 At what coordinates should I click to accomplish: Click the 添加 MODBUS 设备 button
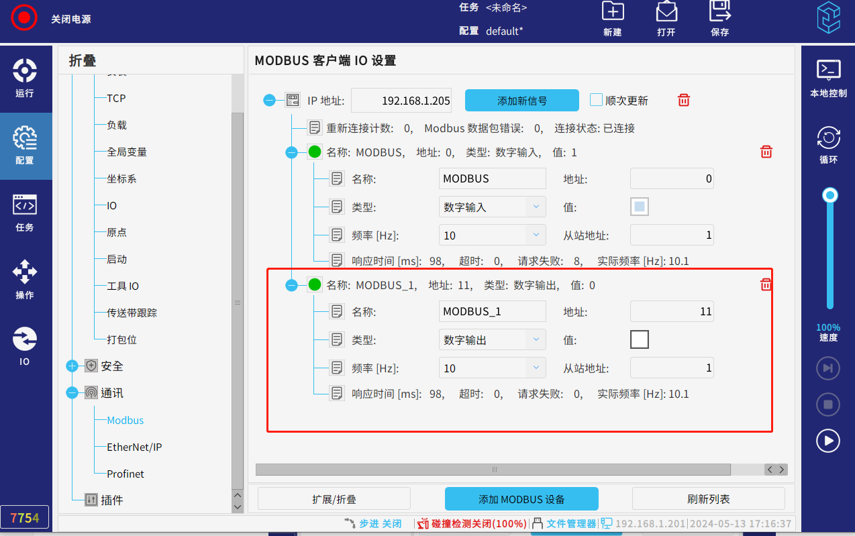(521, 499)
